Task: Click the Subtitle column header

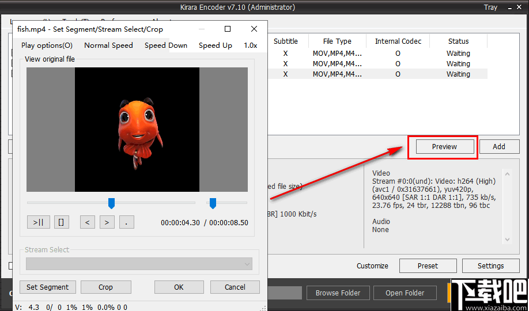Action: [x=286, y=41]
